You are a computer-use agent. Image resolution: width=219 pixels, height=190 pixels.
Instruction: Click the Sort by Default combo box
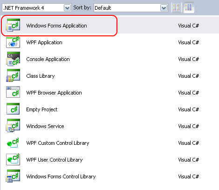130,8
